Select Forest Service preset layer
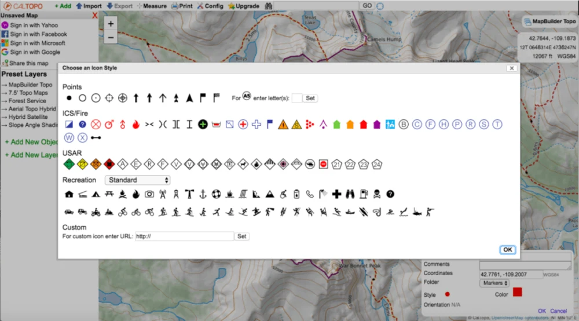Viewport: 579px width, 321px height. pyautogui.click(x=27, y=101)
